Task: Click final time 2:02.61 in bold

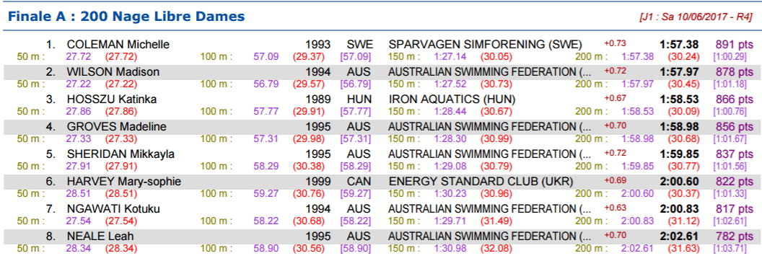Action: click(x=679, y=236)
